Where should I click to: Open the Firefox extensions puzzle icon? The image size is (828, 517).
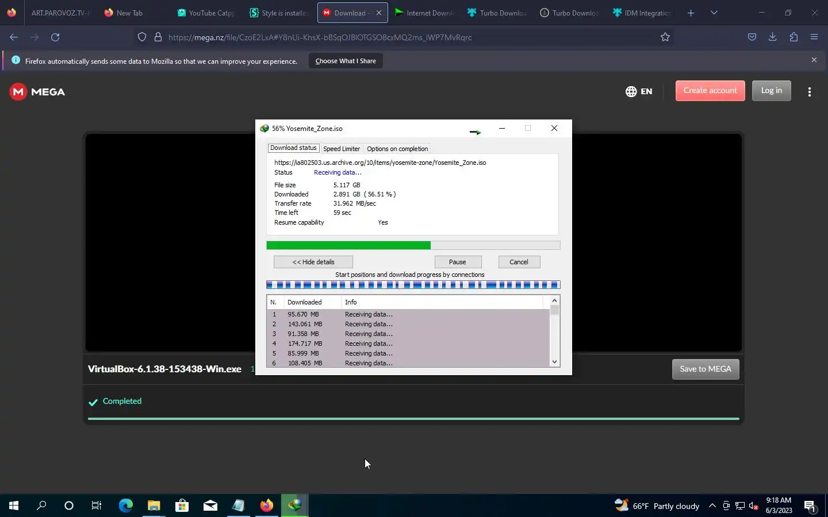(x=793, y=37)
